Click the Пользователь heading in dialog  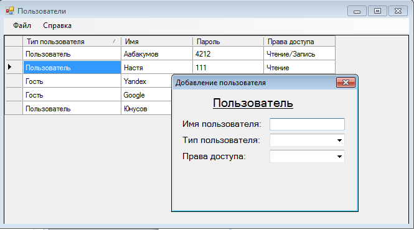253,103
